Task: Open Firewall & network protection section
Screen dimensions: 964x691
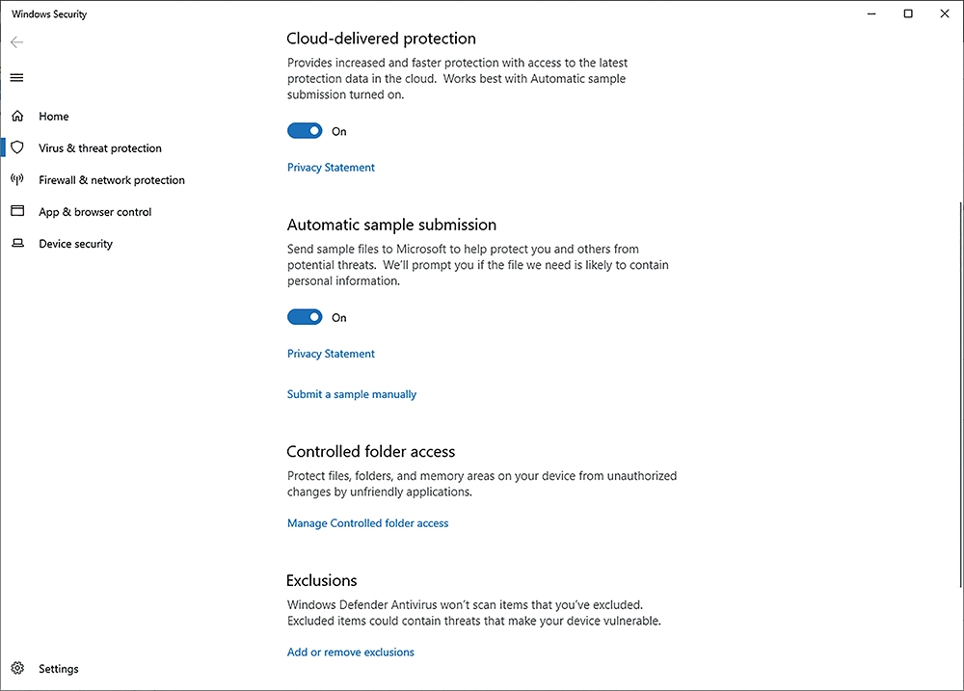Action: 111,180
